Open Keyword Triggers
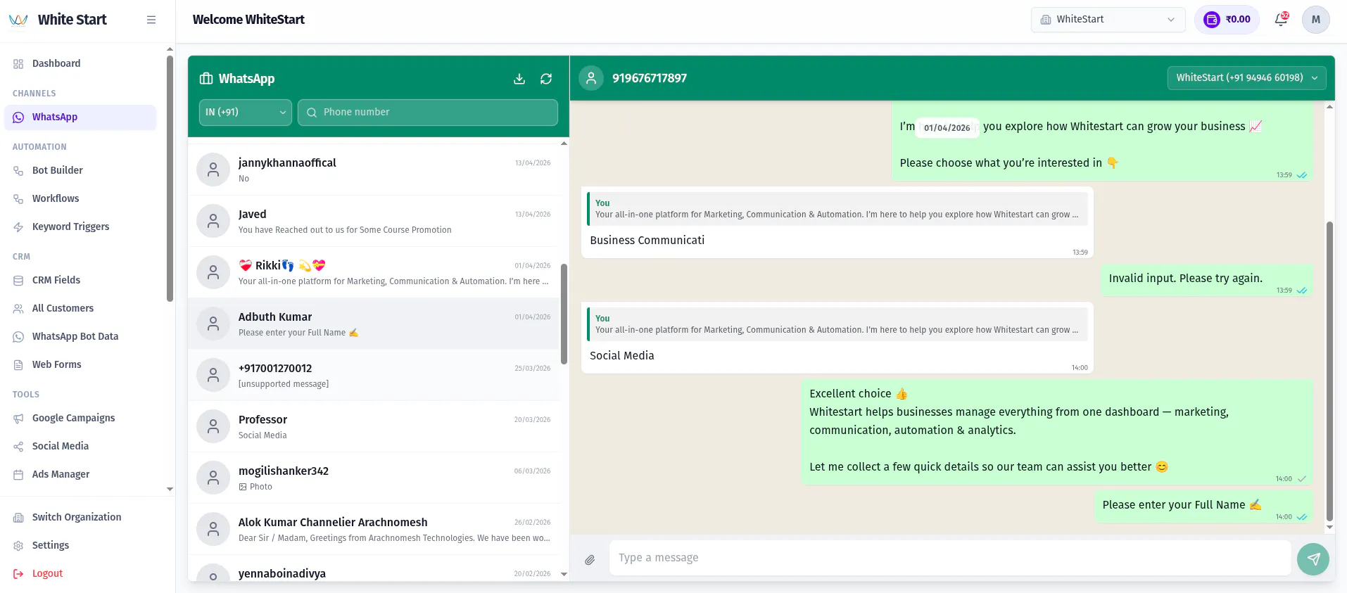 80,227
